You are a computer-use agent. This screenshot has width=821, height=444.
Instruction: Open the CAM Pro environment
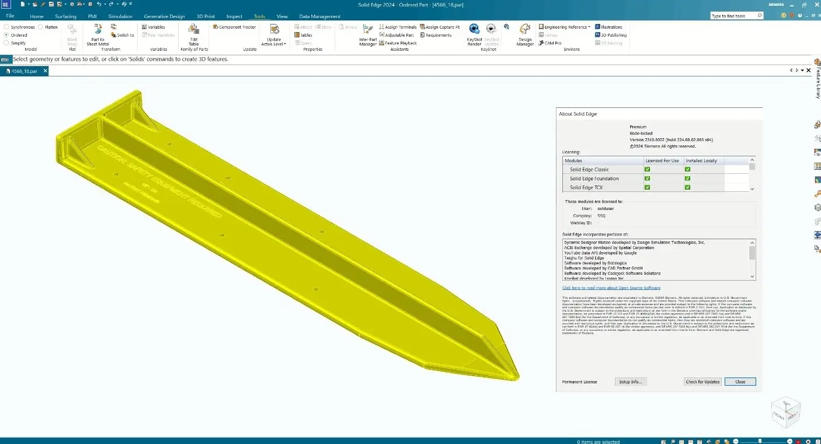tap(549, 43)
